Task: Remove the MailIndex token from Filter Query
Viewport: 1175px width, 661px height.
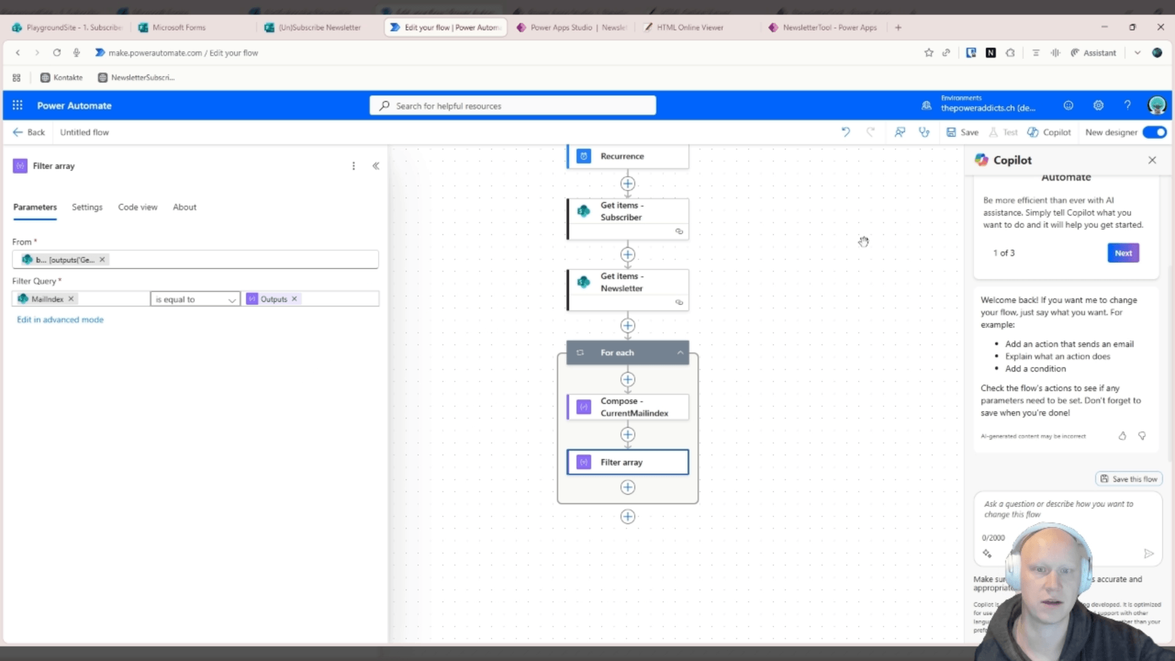Action: click(71, 299)
